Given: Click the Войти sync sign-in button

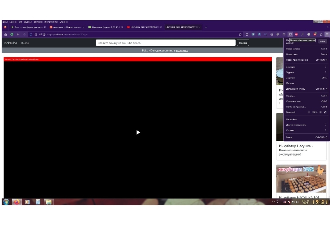Looking at the screenshot, I should click(x=323, y=41).
